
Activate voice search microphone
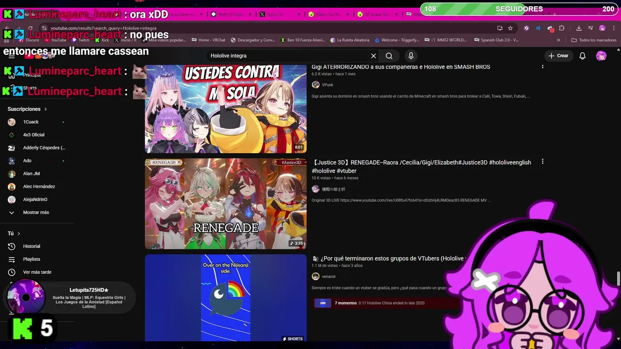coord(411,56)
